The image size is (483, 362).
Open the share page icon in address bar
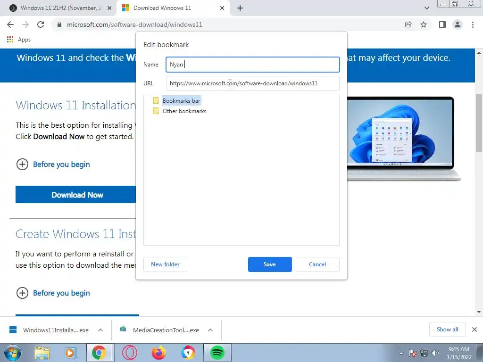click(408, 25)
